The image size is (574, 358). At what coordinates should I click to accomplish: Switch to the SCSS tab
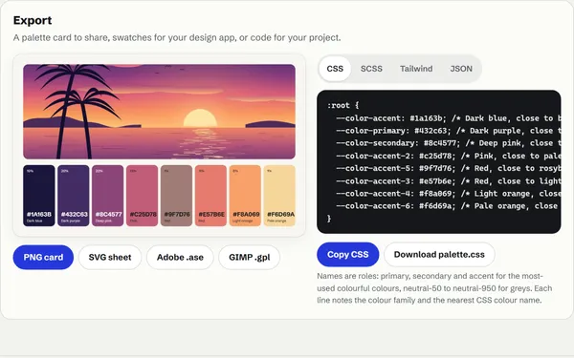(x=371, y=69)
